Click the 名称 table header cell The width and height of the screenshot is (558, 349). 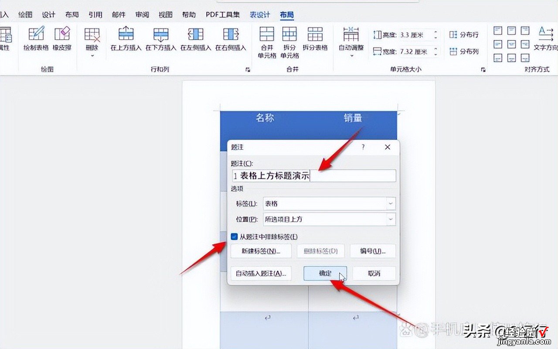click(x=265, y=118)
